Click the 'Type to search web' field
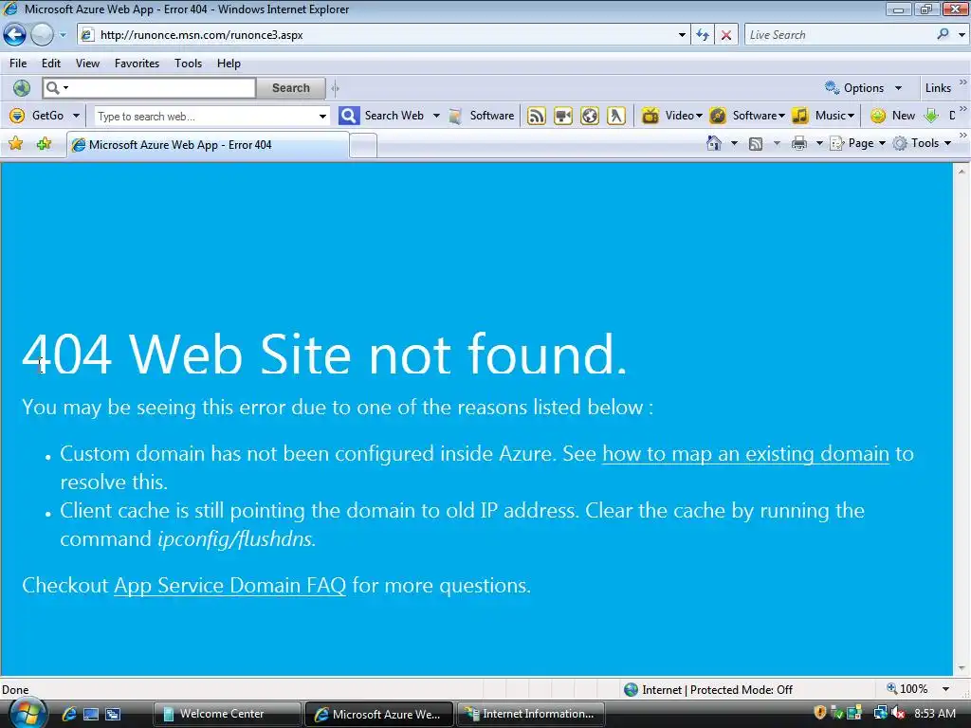971x728 pixels. click(x=206, y=117)
